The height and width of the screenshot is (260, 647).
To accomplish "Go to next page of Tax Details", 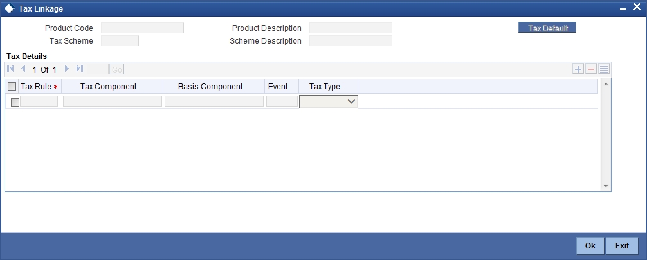I will tap(67, 69).
